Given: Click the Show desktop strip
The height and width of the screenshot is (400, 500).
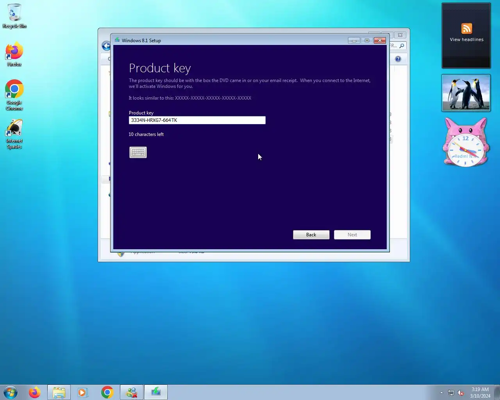Looking at the screenshot, I should coord(497,392).
